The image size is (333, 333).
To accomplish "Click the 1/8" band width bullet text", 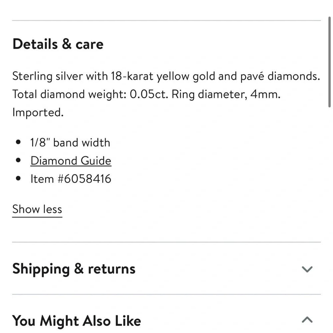I will tap(70, 143).
